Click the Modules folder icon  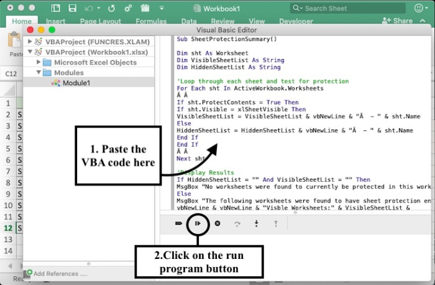point(47,73)
